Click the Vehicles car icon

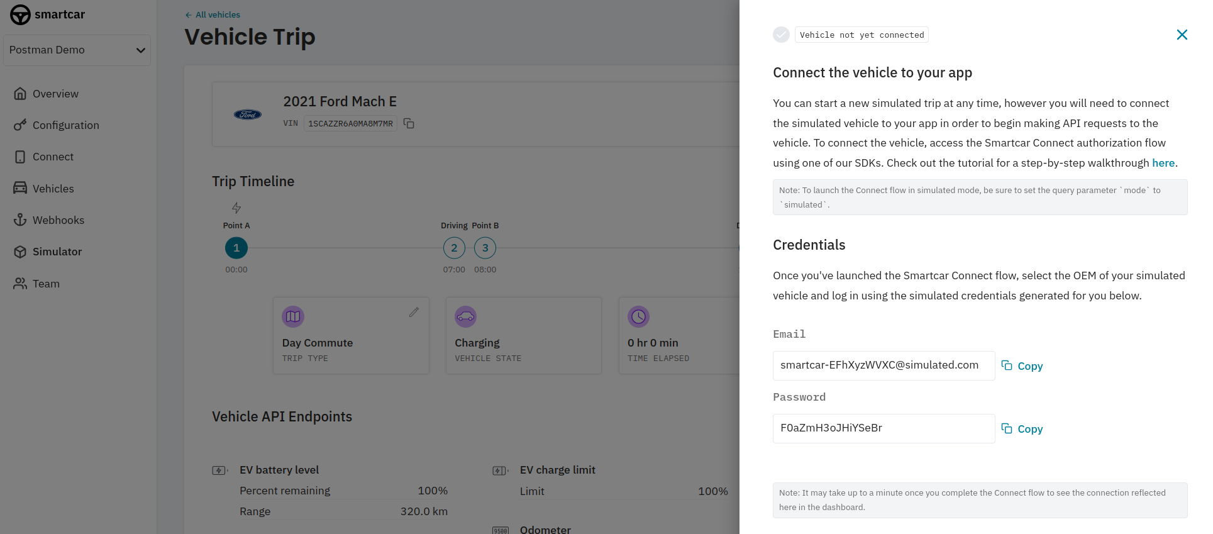20,188
